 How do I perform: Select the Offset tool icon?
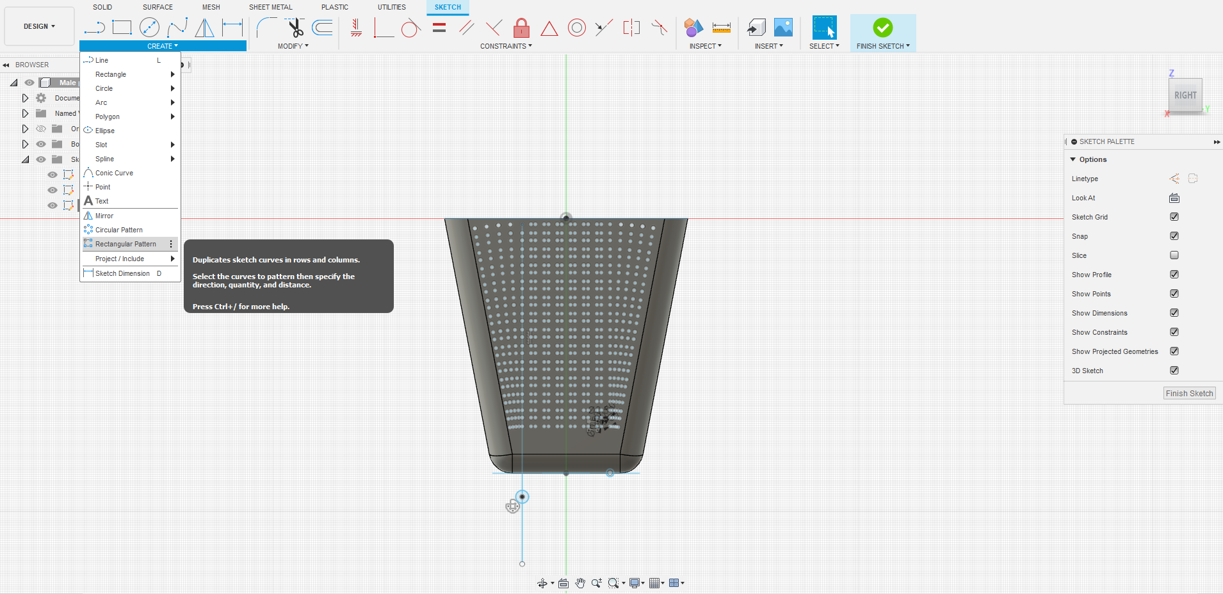(x=322, y=28)
